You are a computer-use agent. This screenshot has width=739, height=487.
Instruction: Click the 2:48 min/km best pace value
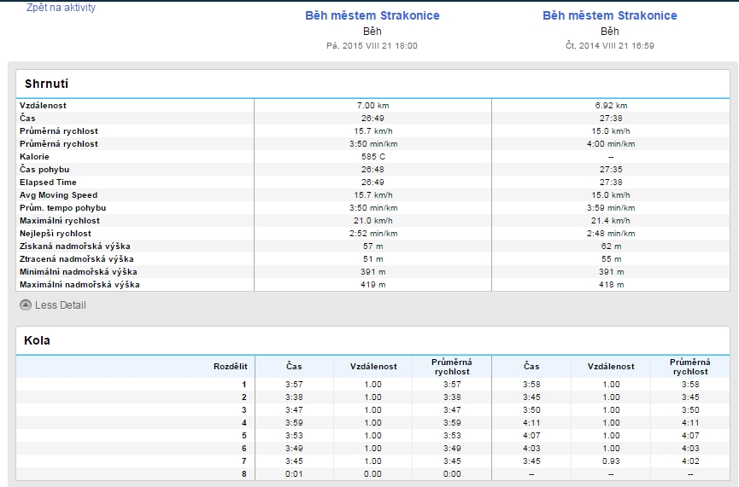tap(611, 234)
